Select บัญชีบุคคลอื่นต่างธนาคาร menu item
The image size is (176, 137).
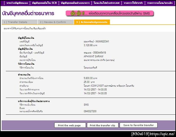[75, 3]
